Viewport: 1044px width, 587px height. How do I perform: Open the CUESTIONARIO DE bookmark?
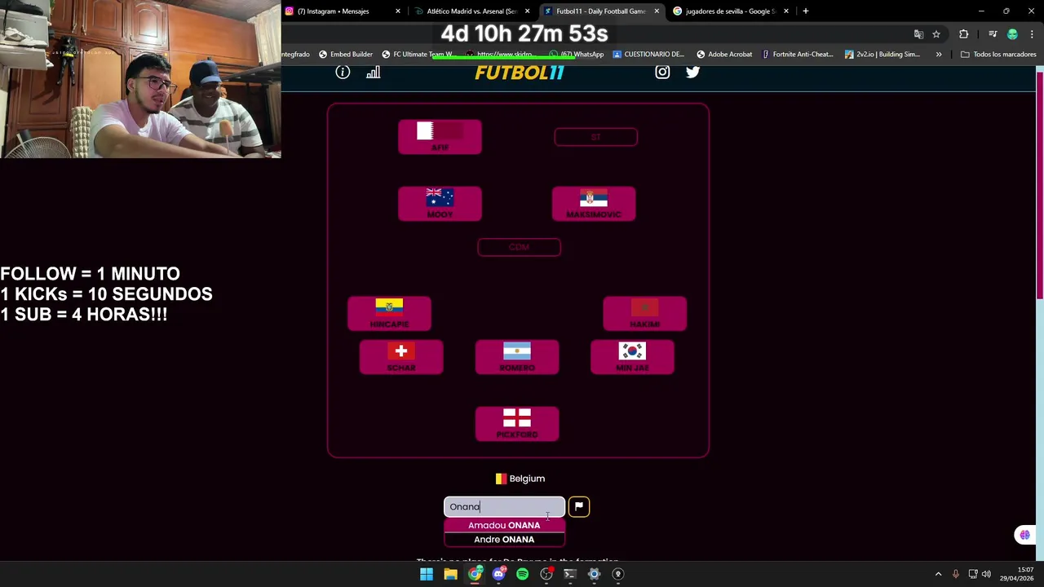648,55
